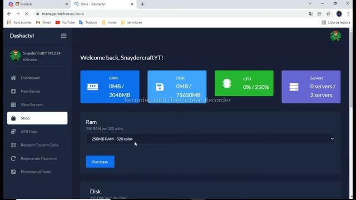Screen dimensions: 356x200
Task: Open the Traducir bookmark
Action: point(88,22)
